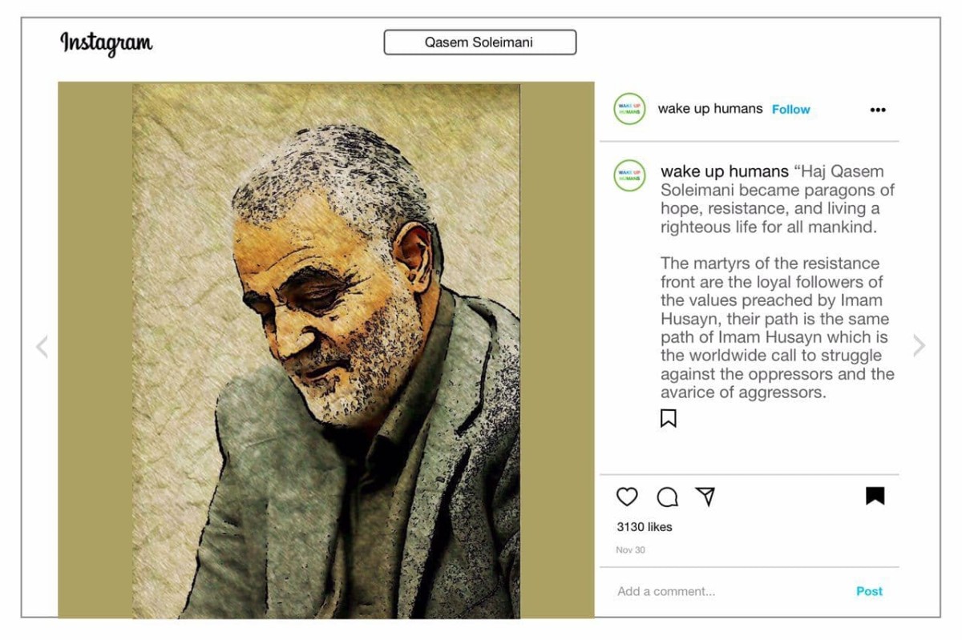Click the avatar beside the caption
The width and height of the screenshot is (962, 640).
629,175
